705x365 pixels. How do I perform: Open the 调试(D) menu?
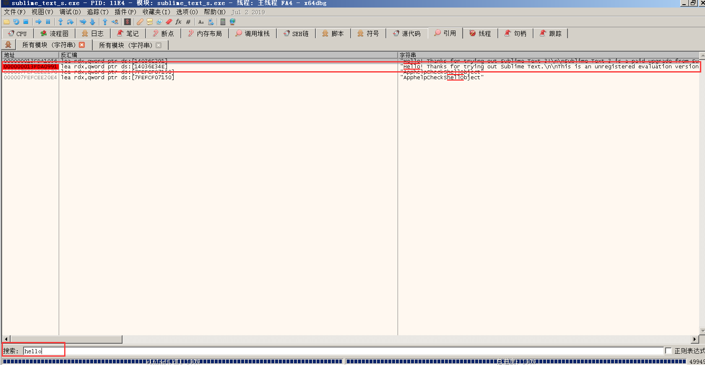[70, 12]
